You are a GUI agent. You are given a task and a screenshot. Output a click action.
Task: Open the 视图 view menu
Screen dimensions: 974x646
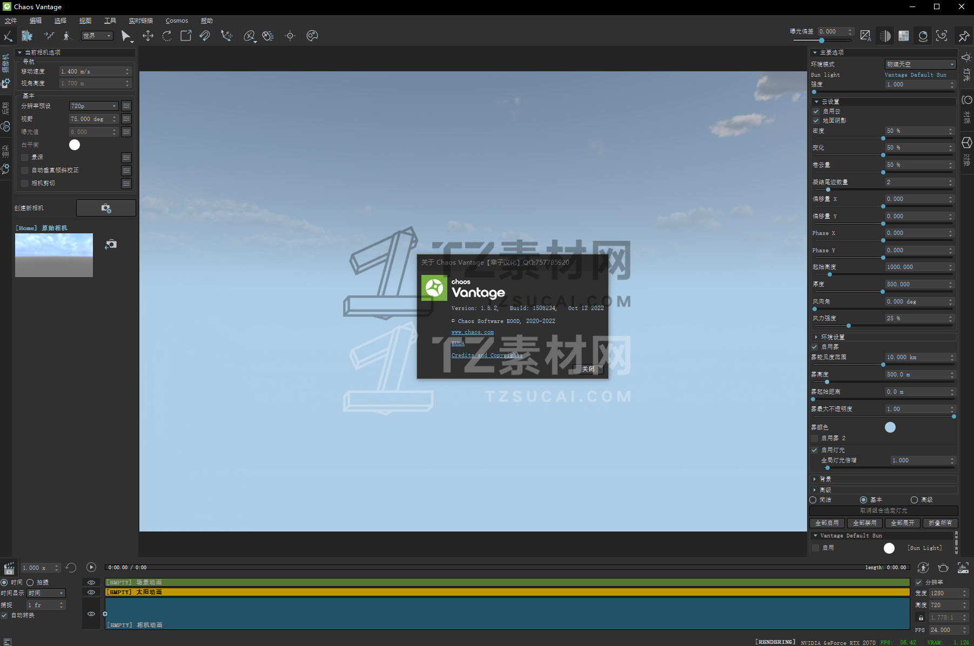pos(85,21)
